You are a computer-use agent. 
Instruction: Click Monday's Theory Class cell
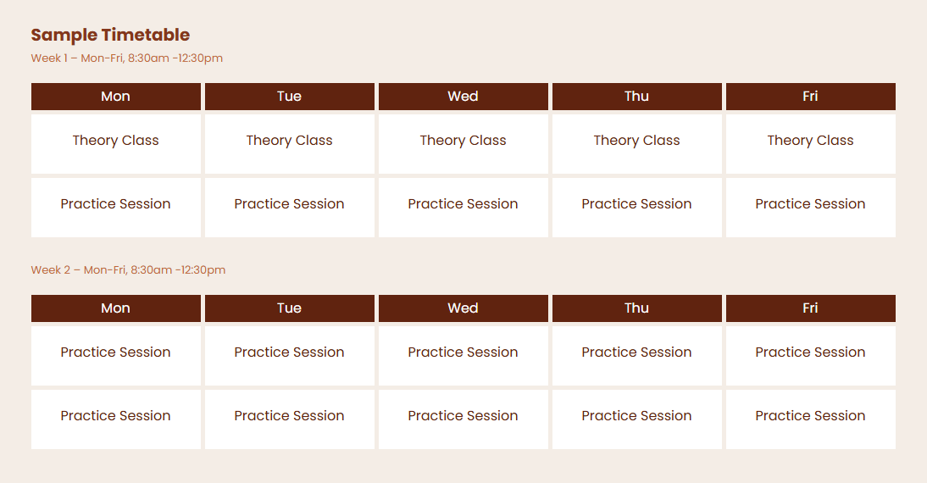[x=116, y=141]
